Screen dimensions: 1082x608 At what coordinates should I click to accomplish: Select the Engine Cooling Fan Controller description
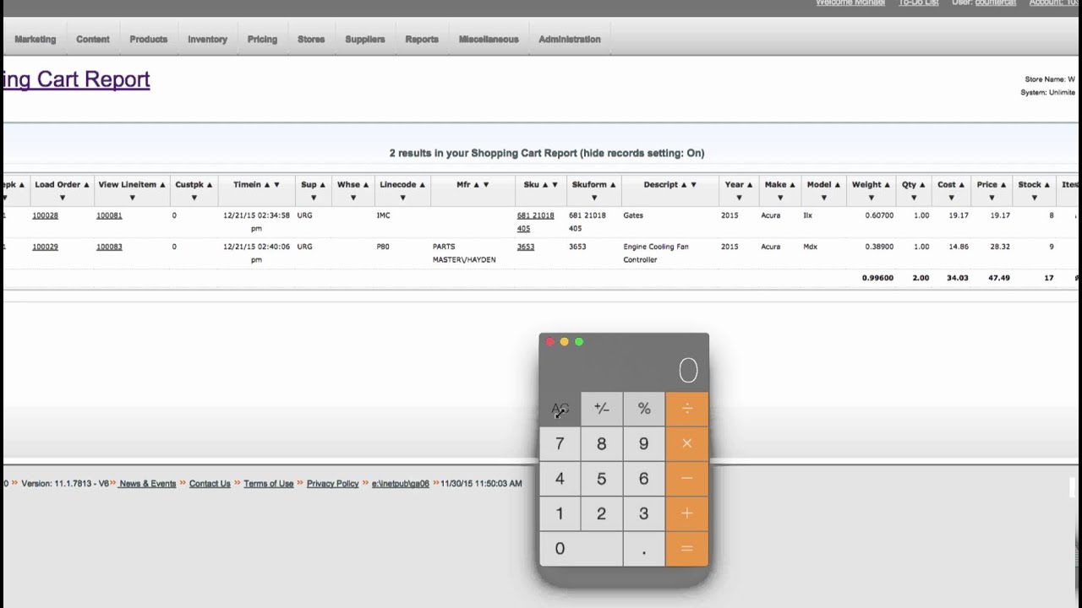click(x=656, y=253)
